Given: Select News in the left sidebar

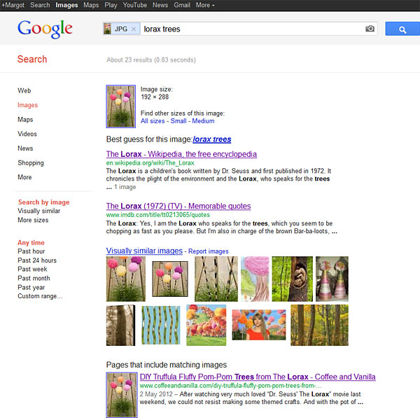Looking at the screenshot, I should pos(25,148).
